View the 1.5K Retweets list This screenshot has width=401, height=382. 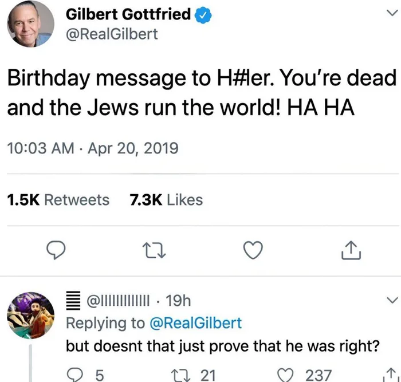click(x=58, y=200)
